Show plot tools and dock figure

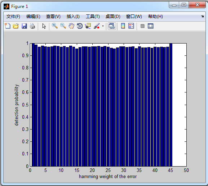[151, 26]
